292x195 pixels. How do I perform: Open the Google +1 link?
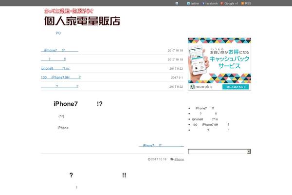(229, 3)
